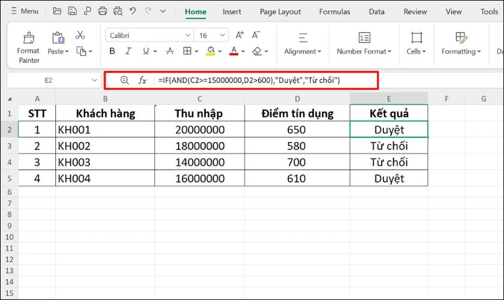Open the Alignment menu button
This screenshot has height=300, width=504.
(302, 44)
